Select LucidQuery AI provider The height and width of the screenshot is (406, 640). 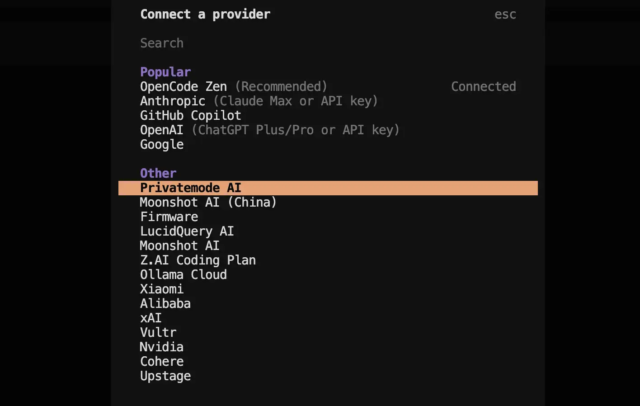tap(187, 231)
